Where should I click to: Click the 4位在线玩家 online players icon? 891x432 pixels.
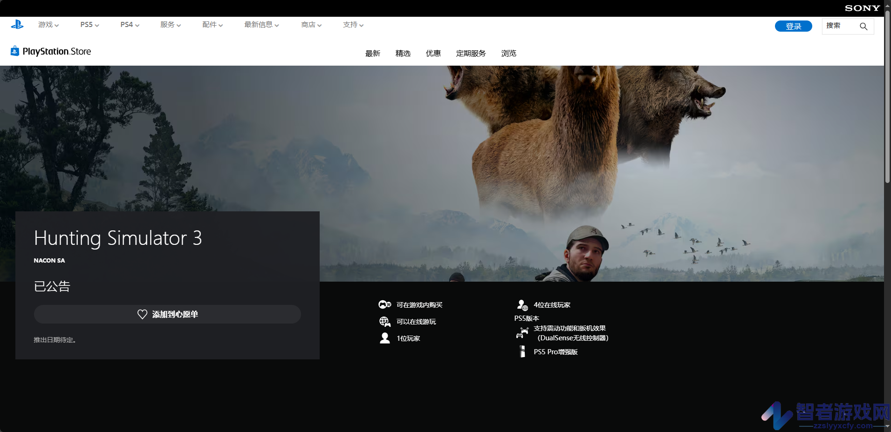point(522,305)
